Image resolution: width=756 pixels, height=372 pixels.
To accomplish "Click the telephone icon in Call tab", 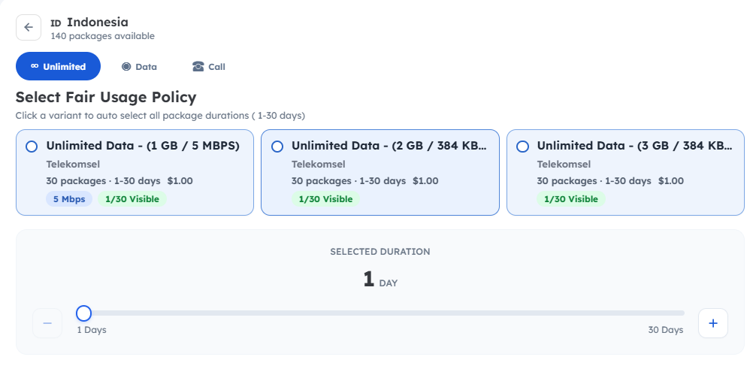I will [x=198, y=66].
